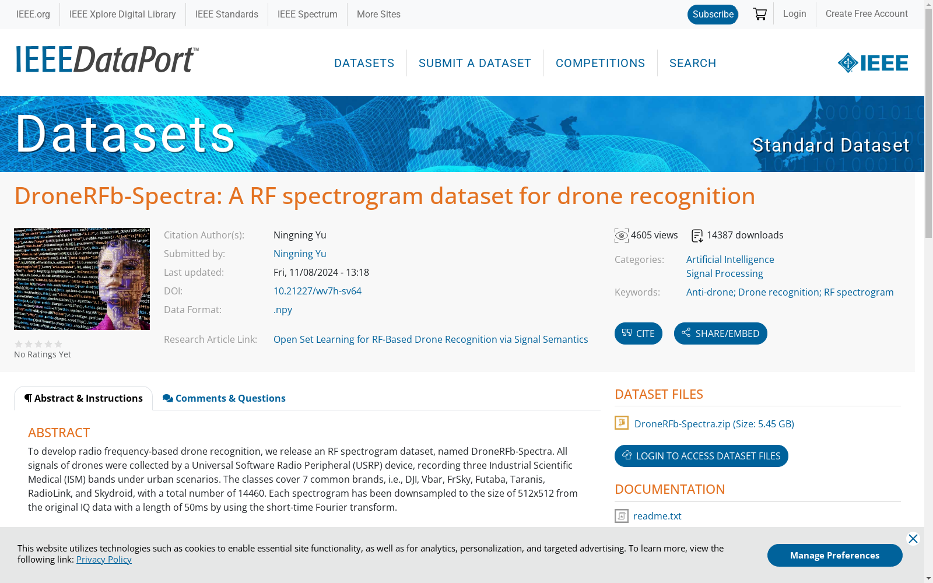Open the COMPETITIONS menu
Screen dimensions: 933x583
click(601, 63)
